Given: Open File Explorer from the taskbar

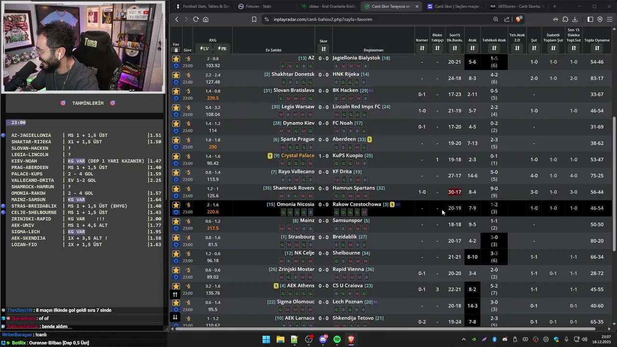Looking at the screenshot, I should tap(280, 339).
